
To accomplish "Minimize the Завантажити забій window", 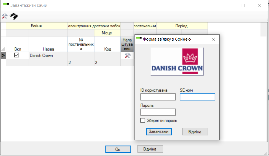I will point(226,5).
